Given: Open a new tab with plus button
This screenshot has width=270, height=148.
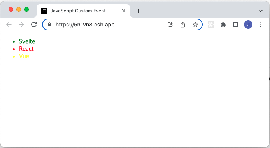Looking at the screenshot, I should pyautogui.click(x=139, y=11).
